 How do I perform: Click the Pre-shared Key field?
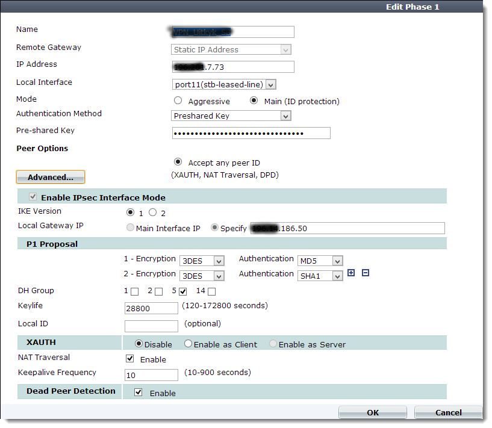[x=251, y=133]
